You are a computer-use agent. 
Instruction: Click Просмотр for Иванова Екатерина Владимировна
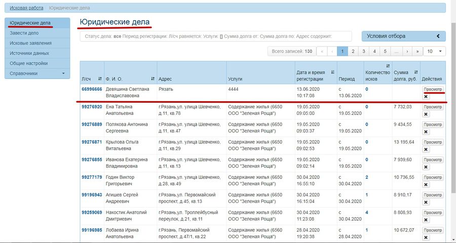433,159
